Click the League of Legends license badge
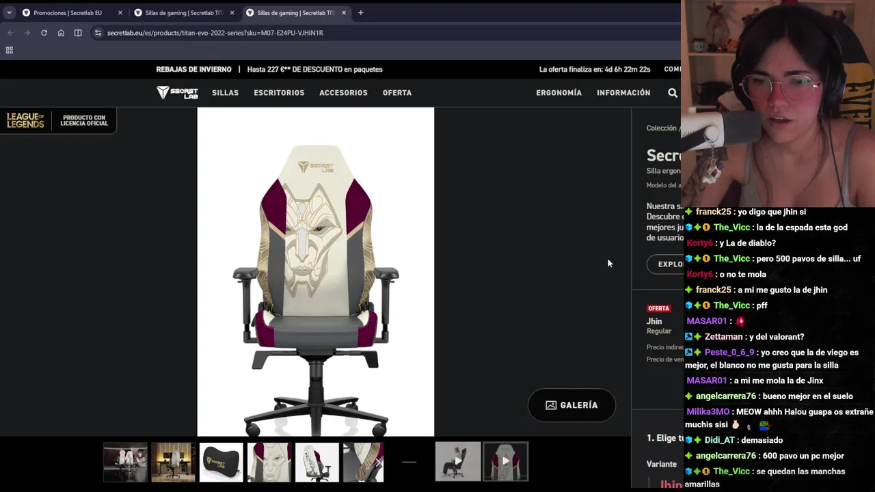The width and height of the screenshot is (875, 492). [58, 120]
